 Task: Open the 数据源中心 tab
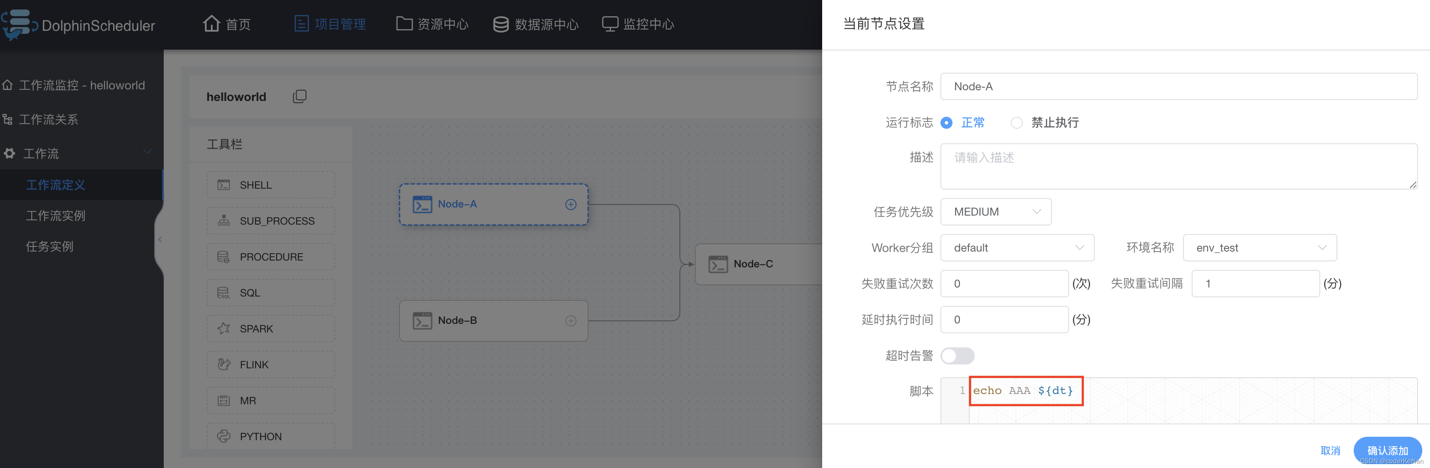click(x=536, y=24)
